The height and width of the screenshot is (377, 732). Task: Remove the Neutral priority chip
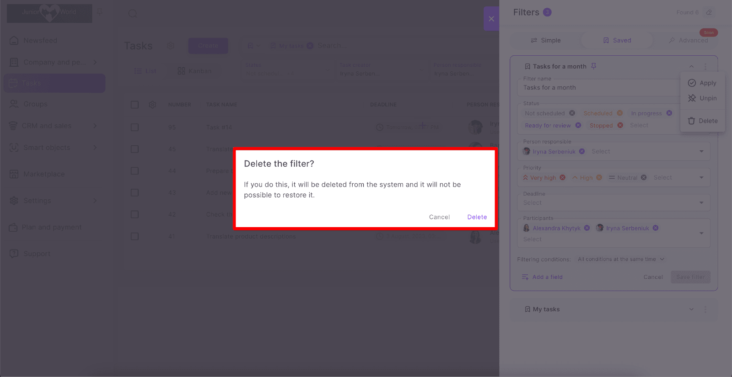tap(644, 177)
